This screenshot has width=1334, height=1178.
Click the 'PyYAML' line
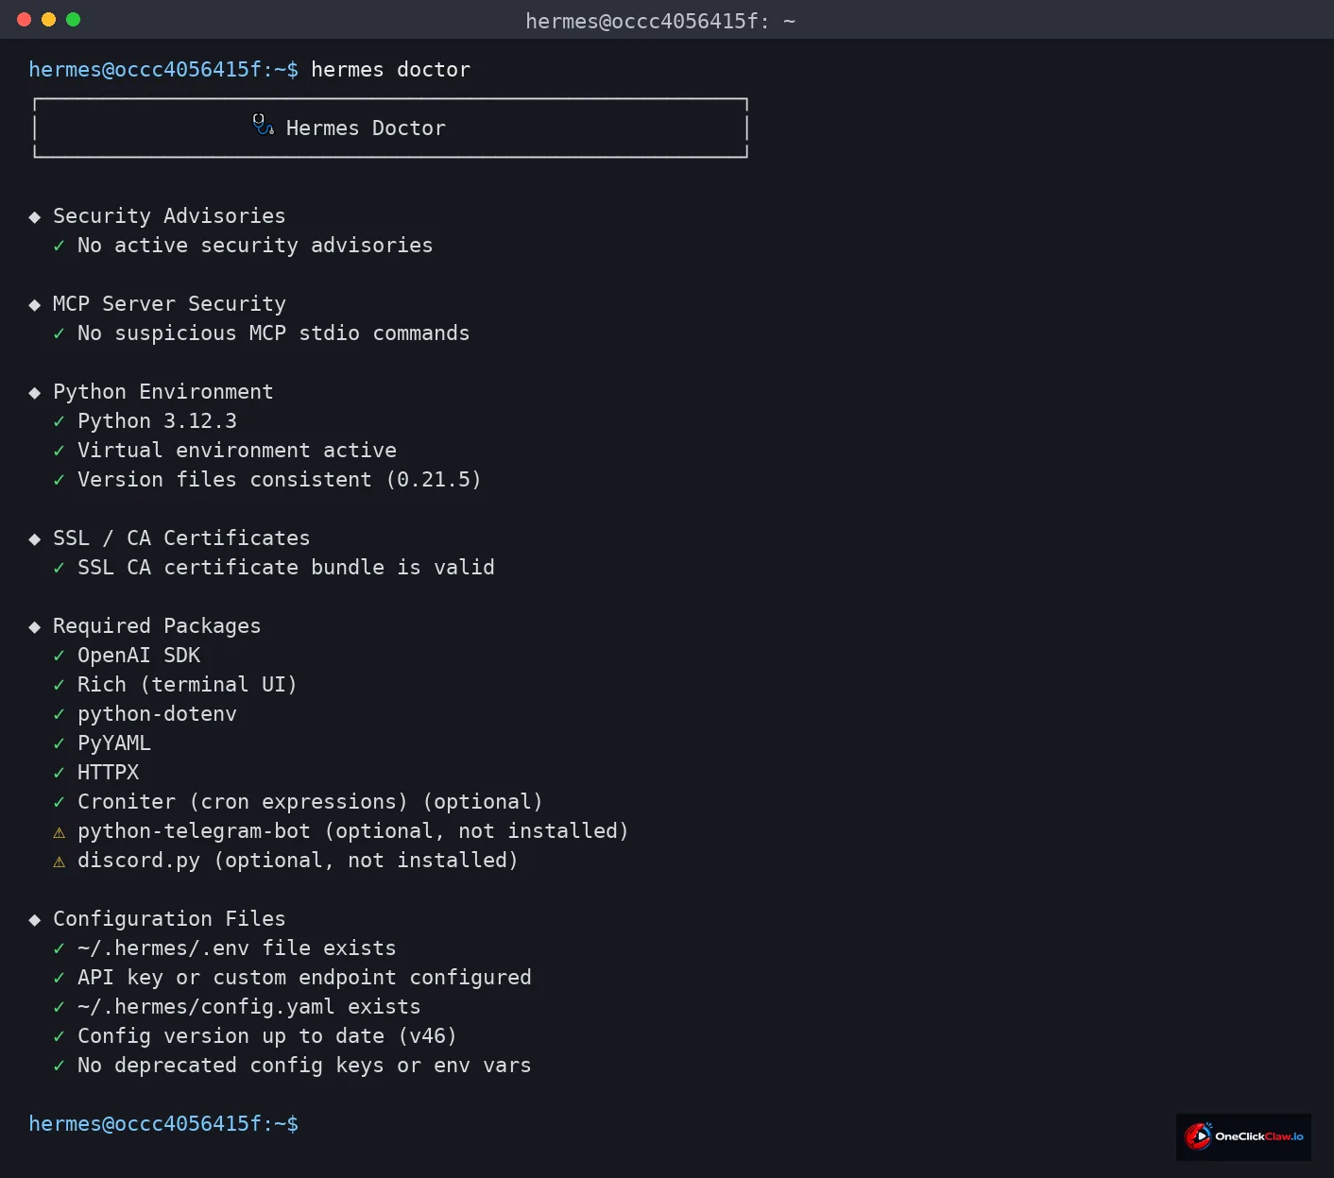click(114, 743)
